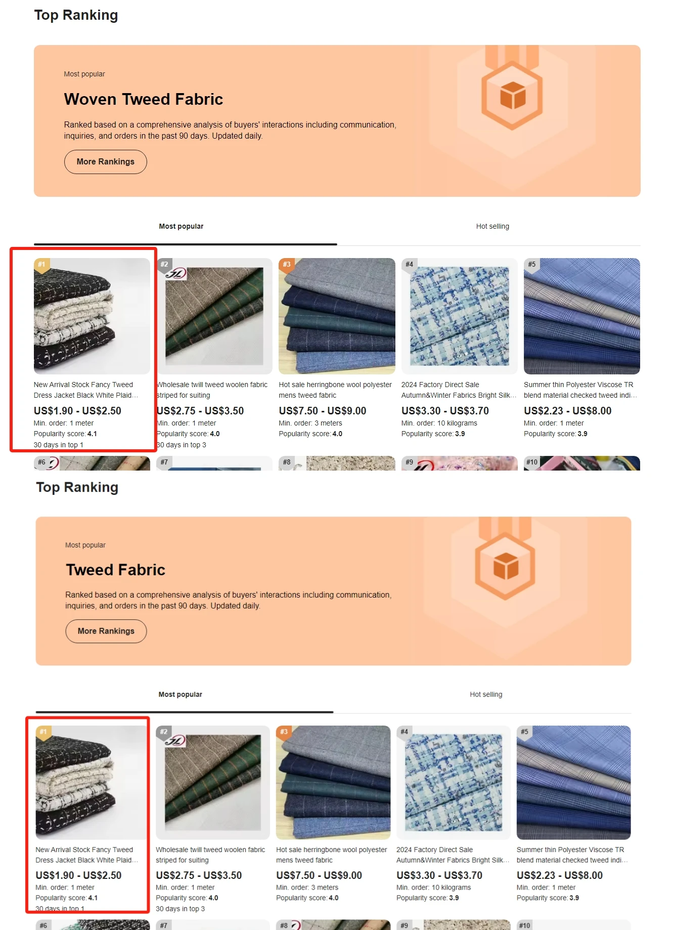
Task: Click the #10 rank badge under Woven Tweed Fabric list
Action: [532, 462]
